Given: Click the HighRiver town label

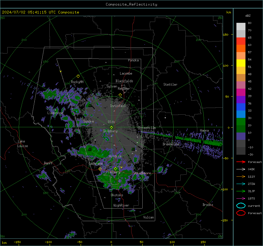Looking at the screenshot, I should [121, 205].
